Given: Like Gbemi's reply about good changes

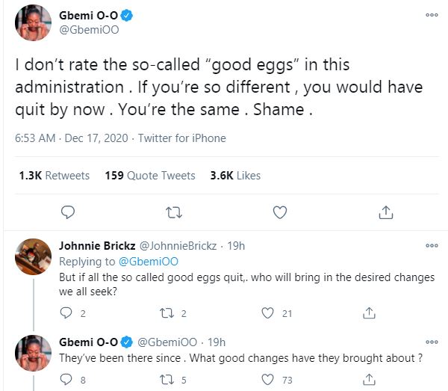Looking at the screenshot, I should 269,379.
